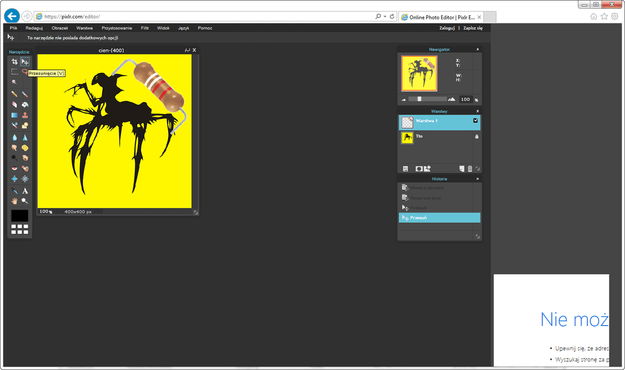Click the Navigator image preview thumbnail

[x=419, y=73]
